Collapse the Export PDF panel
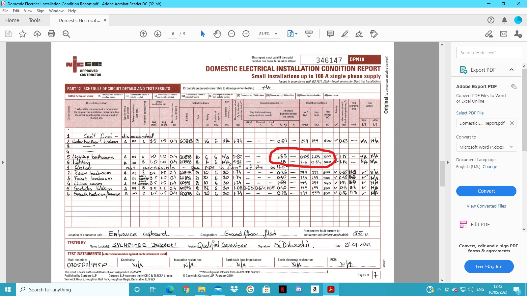Image resolution: width=527 pixels, height=296 pixels. pyautogui.click(x=512, y=70)
